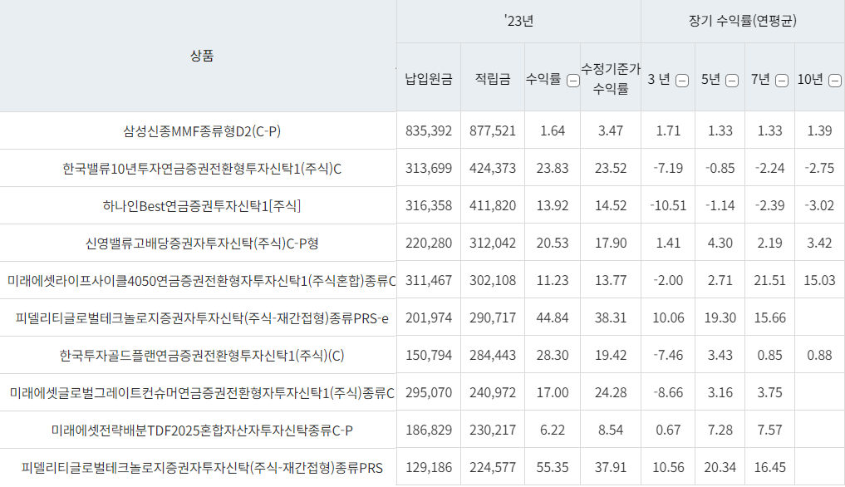Click the 적립금 column header

click(x=494, y=76)
